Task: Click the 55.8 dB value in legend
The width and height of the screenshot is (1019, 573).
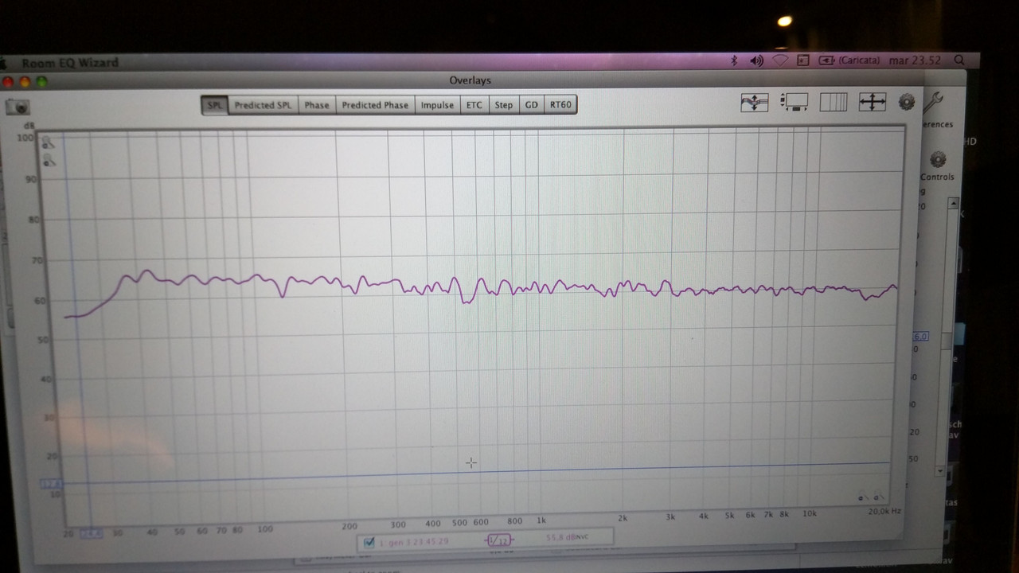Action: pyautogui.click(x=561, y=538)
